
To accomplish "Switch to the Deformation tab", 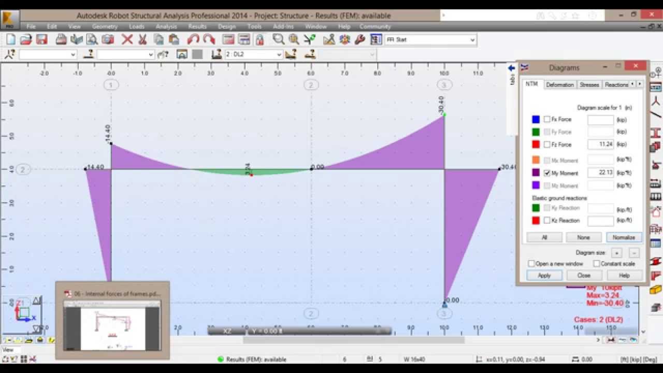I will [x=560, y=84].
